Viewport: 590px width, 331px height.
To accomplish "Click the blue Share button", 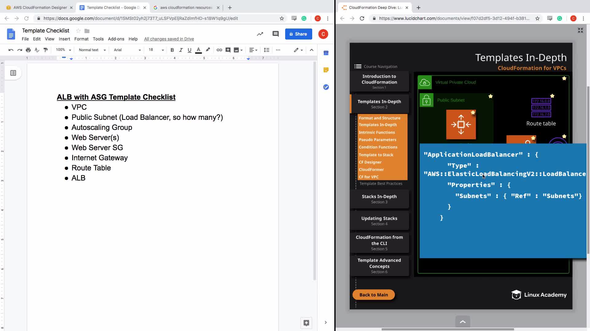I will (x=298, y=34).
